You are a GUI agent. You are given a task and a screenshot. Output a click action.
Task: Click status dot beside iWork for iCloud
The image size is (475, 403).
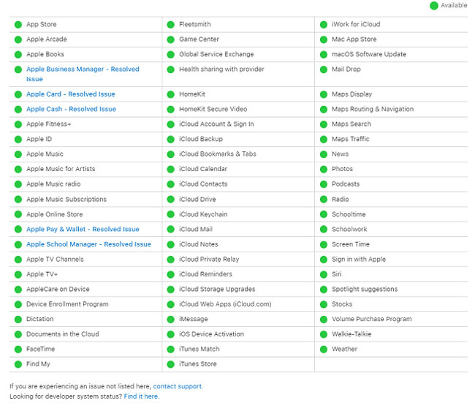[x=324, y=25]
